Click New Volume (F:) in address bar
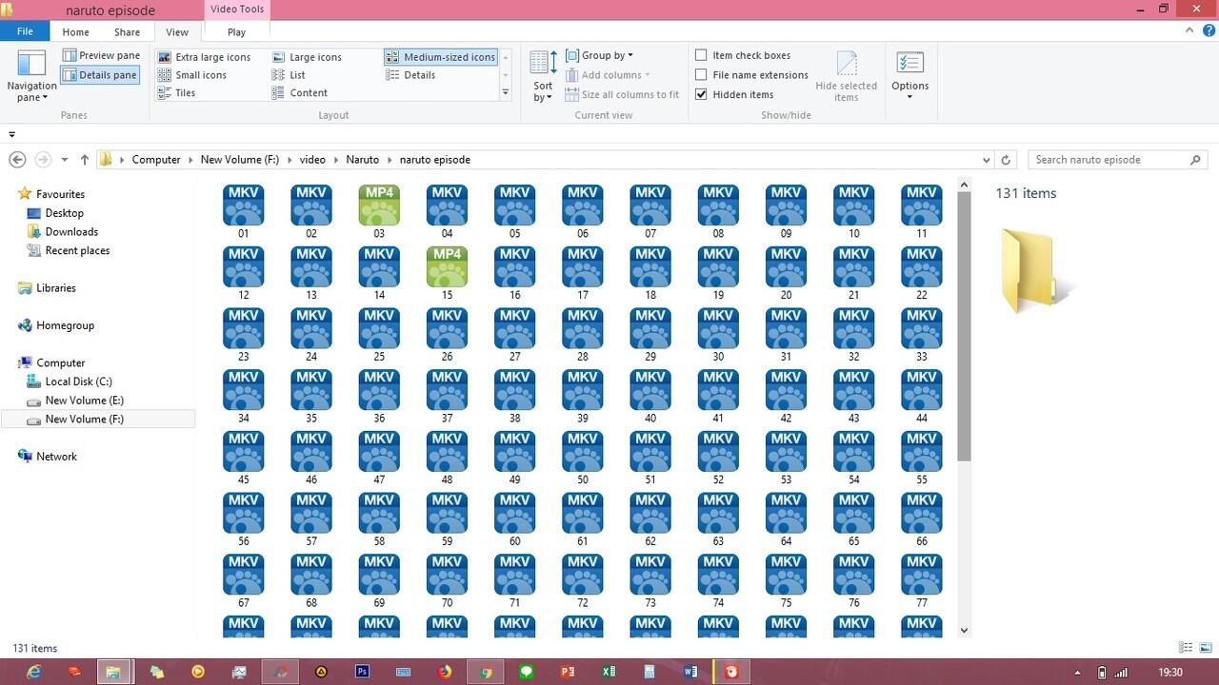 [240, 160]
